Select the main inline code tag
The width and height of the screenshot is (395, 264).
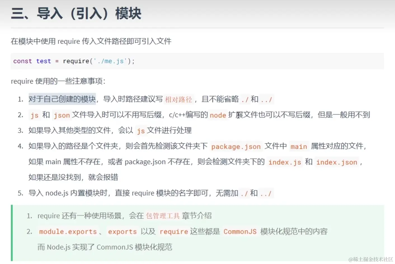pyautogui.click(x=298, y=146)
